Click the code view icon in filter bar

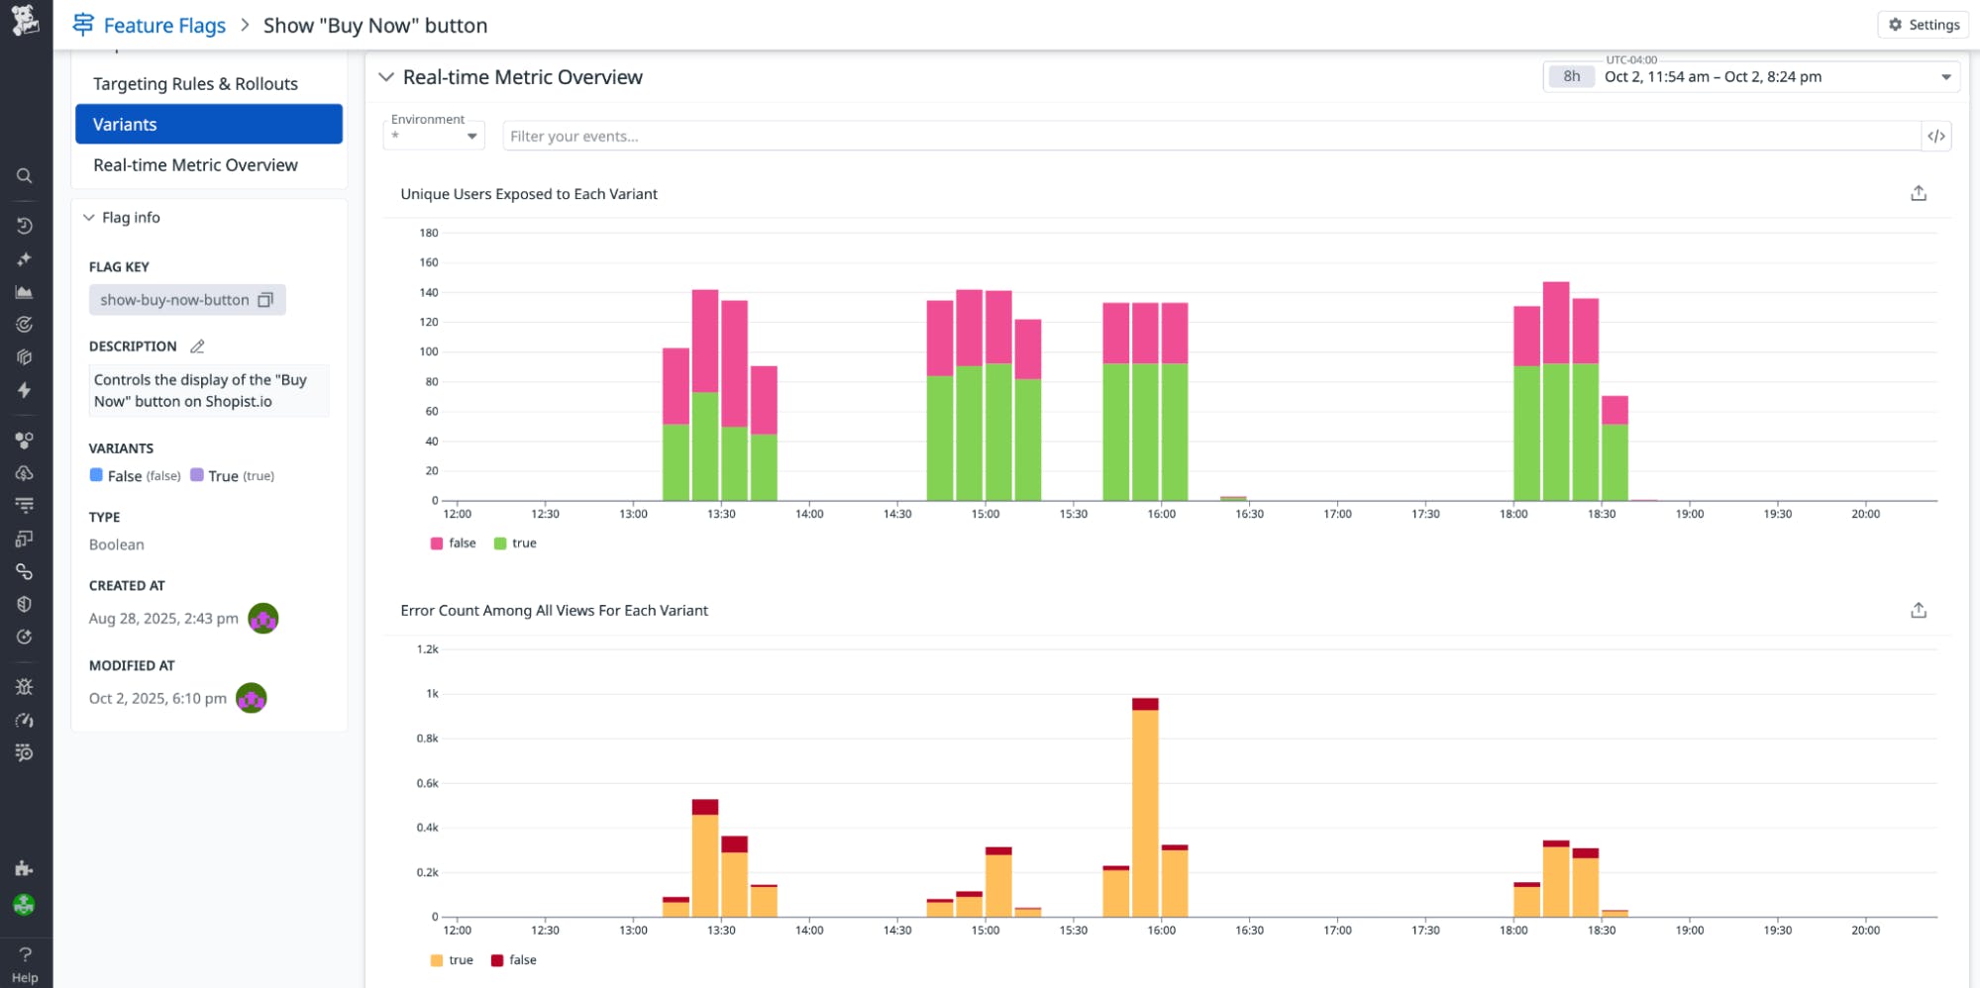pos(1935,137)
